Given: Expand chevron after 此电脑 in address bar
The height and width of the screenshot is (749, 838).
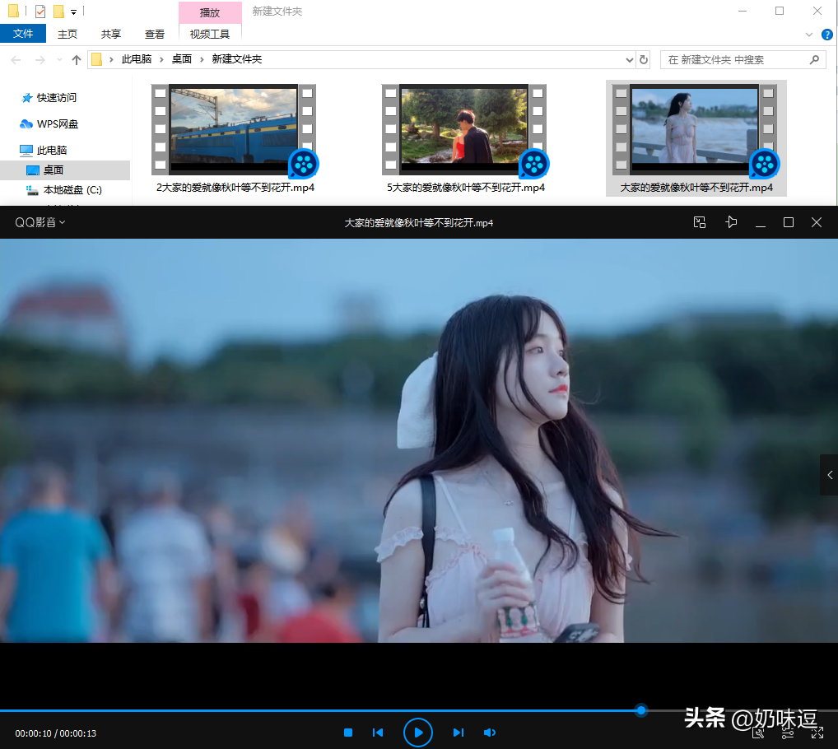Looking at the screenshot, I should (x=161, y=59).
